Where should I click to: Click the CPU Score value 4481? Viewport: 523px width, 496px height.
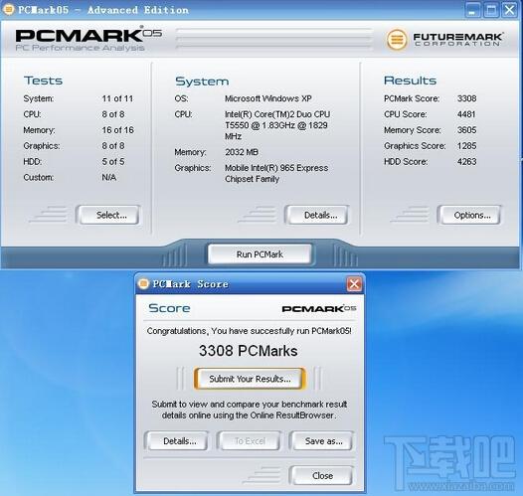466,114
